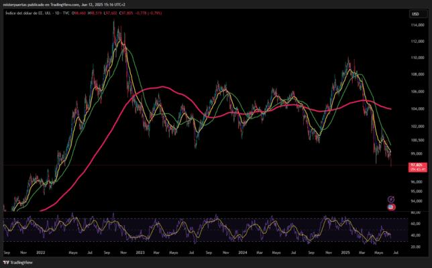Click the misterpuertas TradingView.com publication text
Viewport: 432px width, 268px height.
point(54,3)
